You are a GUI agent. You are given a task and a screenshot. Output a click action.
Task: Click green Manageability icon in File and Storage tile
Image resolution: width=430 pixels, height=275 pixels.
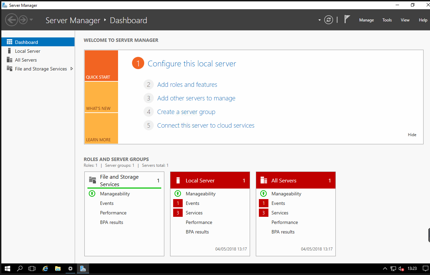point(92,194)
